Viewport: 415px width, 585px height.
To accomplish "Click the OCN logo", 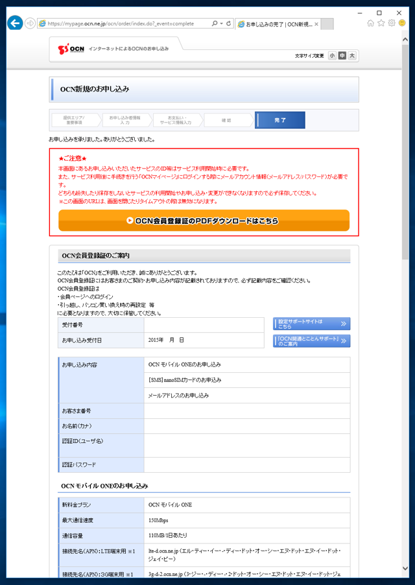I will pos(71,49).
